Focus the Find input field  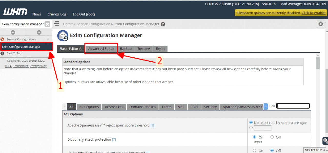click(x=293, y=106)
